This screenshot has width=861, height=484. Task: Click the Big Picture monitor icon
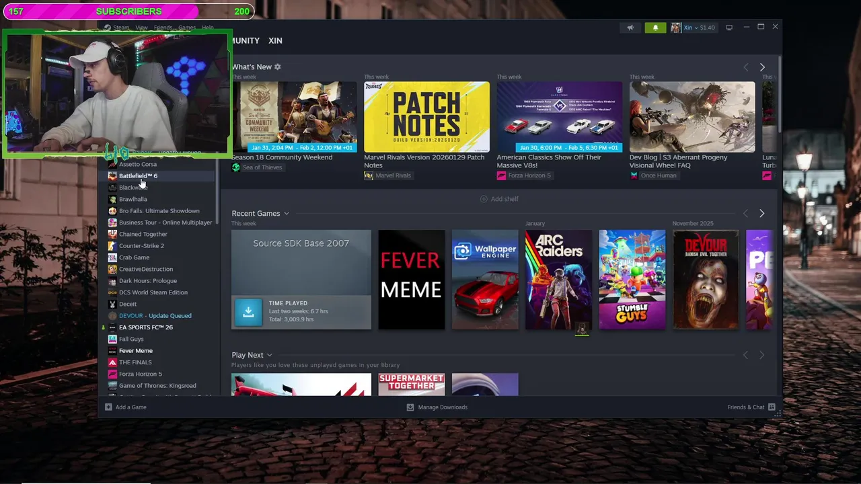point(728,28)
